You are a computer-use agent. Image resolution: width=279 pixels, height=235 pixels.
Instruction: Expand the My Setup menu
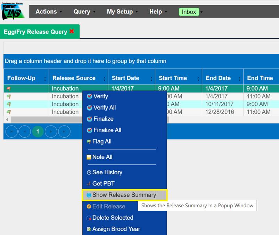point(122,12)
